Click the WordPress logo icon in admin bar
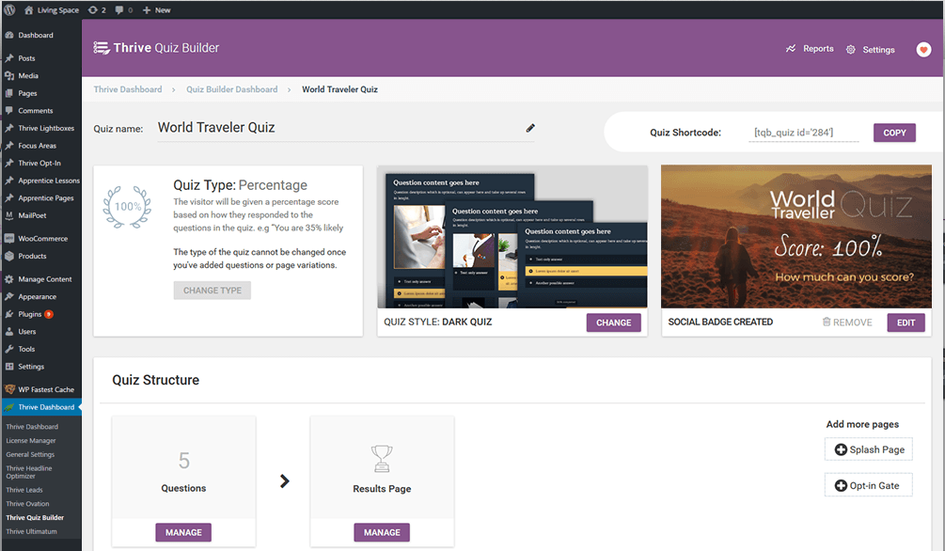The height and width of the screenshot is (551, 945). click(x=9, y=9)
